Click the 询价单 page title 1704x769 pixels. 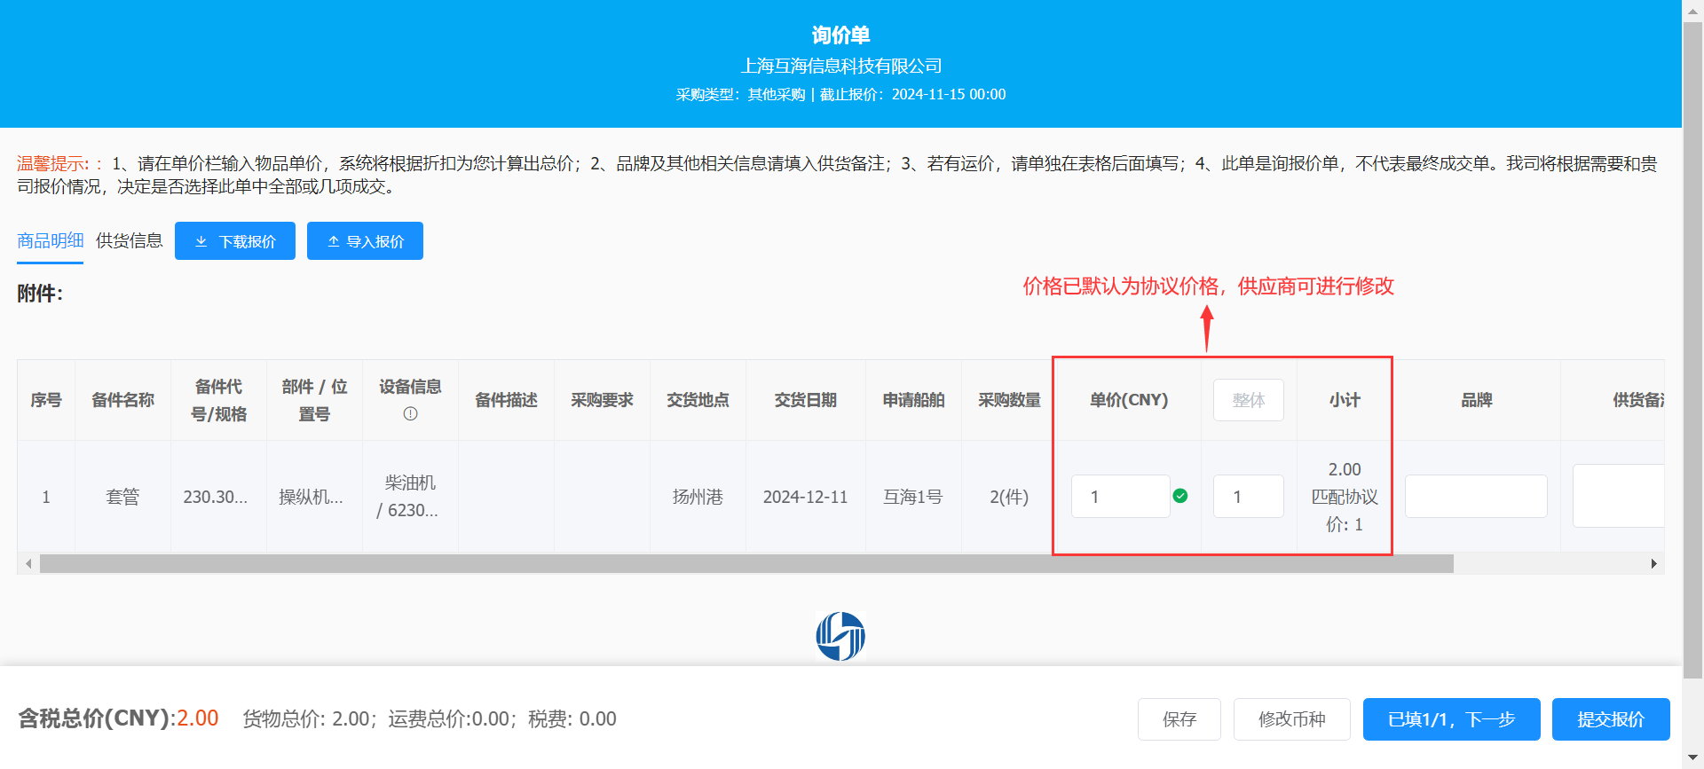point(840,35)
